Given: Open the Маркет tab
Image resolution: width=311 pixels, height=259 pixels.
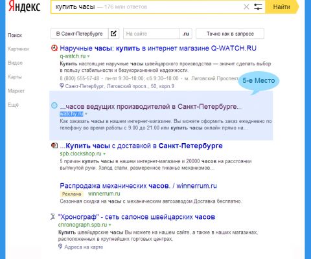Looking at the screenshot, I should coord(16,91).
